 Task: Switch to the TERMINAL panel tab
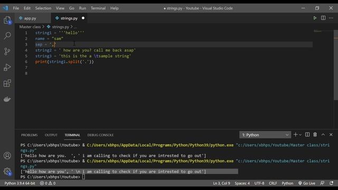tap(72, 135)
